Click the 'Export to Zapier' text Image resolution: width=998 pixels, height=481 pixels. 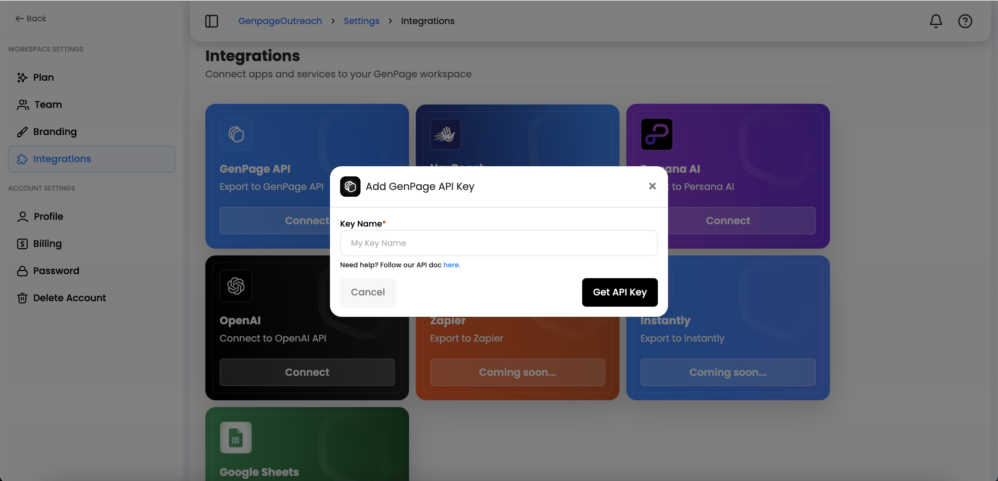[x=466, y=338]
